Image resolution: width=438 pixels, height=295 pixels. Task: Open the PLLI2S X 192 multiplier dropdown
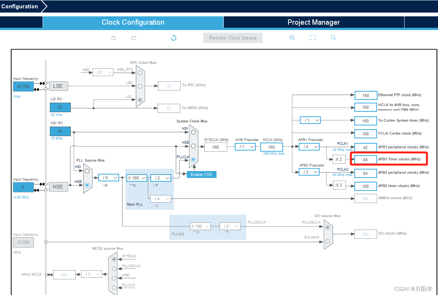click(x=200, y=226)
